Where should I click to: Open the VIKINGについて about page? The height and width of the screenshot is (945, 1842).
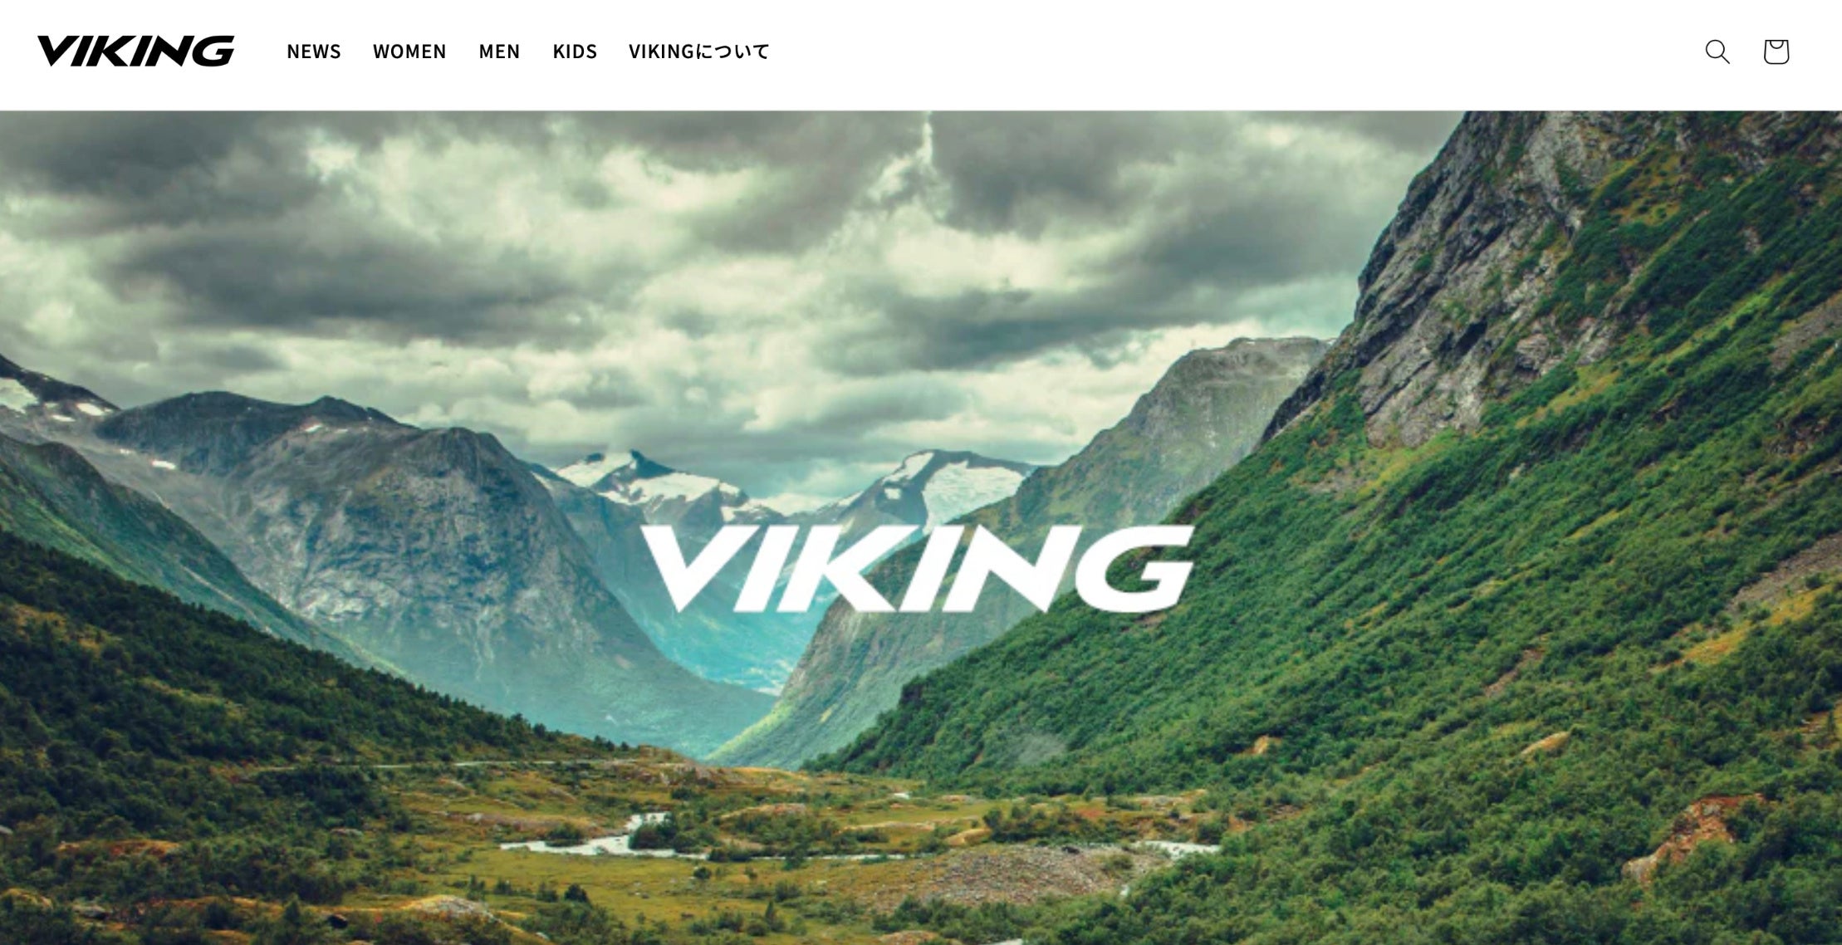point(699,51)
